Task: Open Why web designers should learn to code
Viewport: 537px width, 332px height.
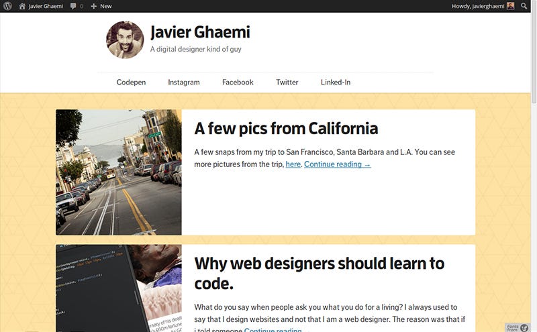Action: pyautogui.click(x=320, y=274)
